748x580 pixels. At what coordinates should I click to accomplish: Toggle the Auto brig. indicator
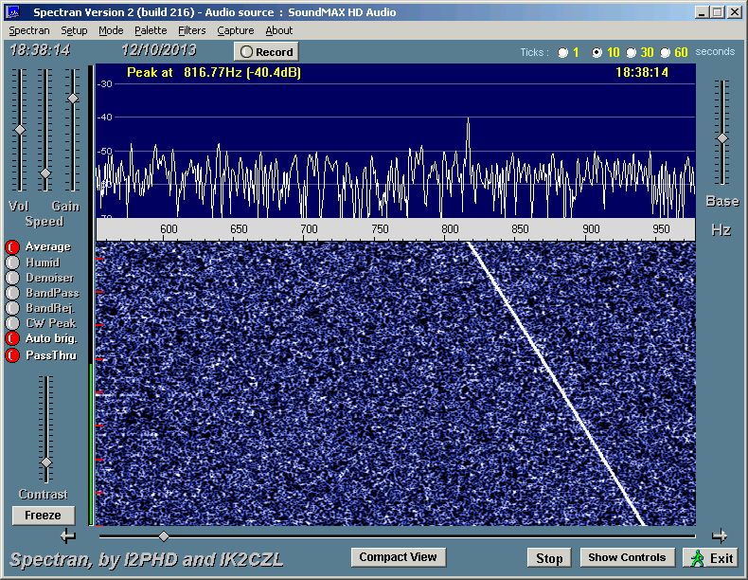coord(12,338)
